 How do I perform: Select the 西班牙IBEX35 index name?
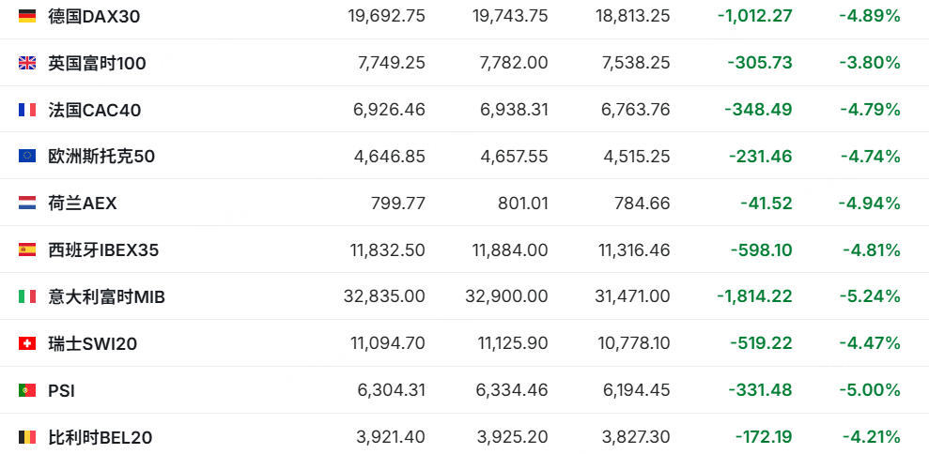point(103,250)
